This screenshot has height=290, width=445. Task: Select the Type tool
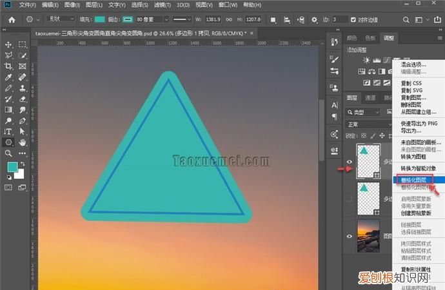[9, 131]
